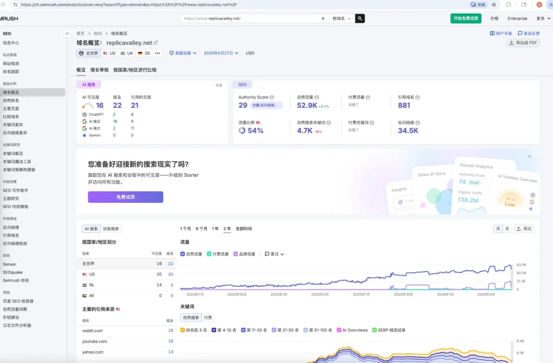Show more countries ellipsis button

157,53
